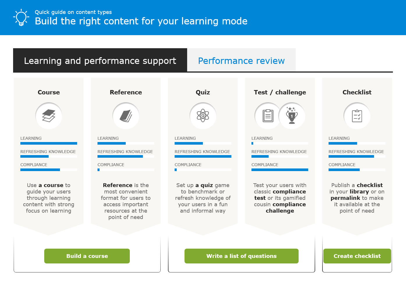The image size is (406, 289).
Task: Click the Checklist Compliance progress bar
Action: click(x=357, y=170)
